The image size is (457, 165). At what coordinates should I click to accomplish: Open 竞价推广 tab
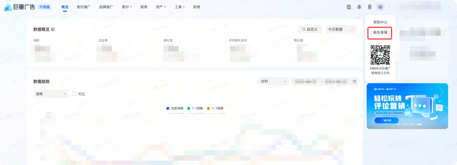[84, 7]
